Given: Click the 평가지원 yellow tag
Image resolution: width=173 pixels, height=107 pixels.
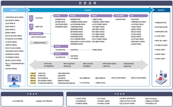Looking at the screenshot, I should tap(33, 76).
